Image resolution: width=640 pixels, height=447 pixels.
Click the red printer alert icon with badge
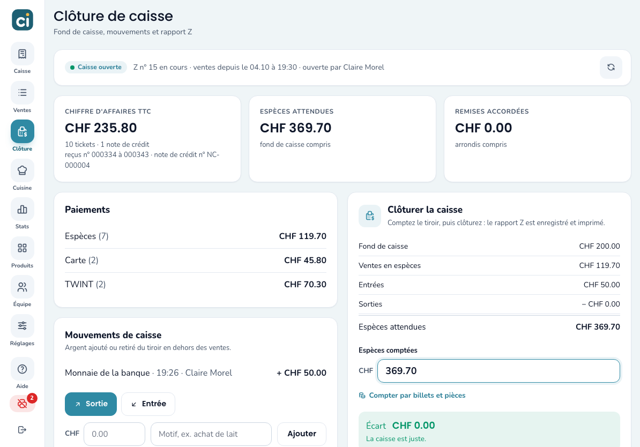(x=23, y=404)
